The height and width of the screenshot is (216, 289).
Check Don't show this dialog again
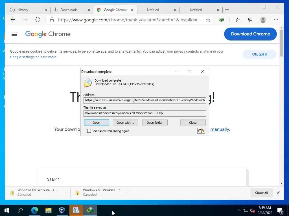(x=89, y=131)
